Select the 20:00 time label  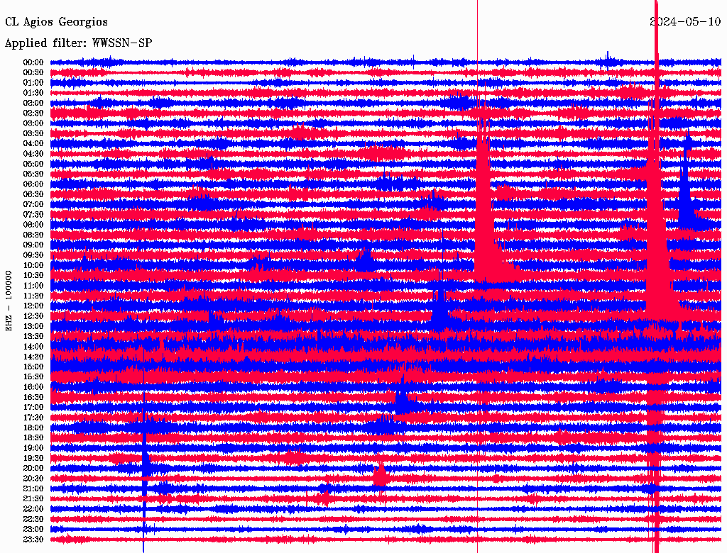coord(33,468)
